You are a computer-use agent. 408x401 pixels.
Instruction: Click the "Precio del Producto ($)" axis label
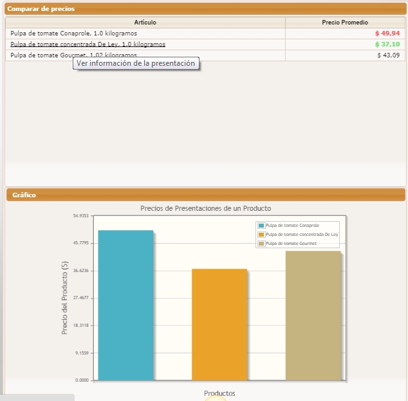click(x=64, y=298)
